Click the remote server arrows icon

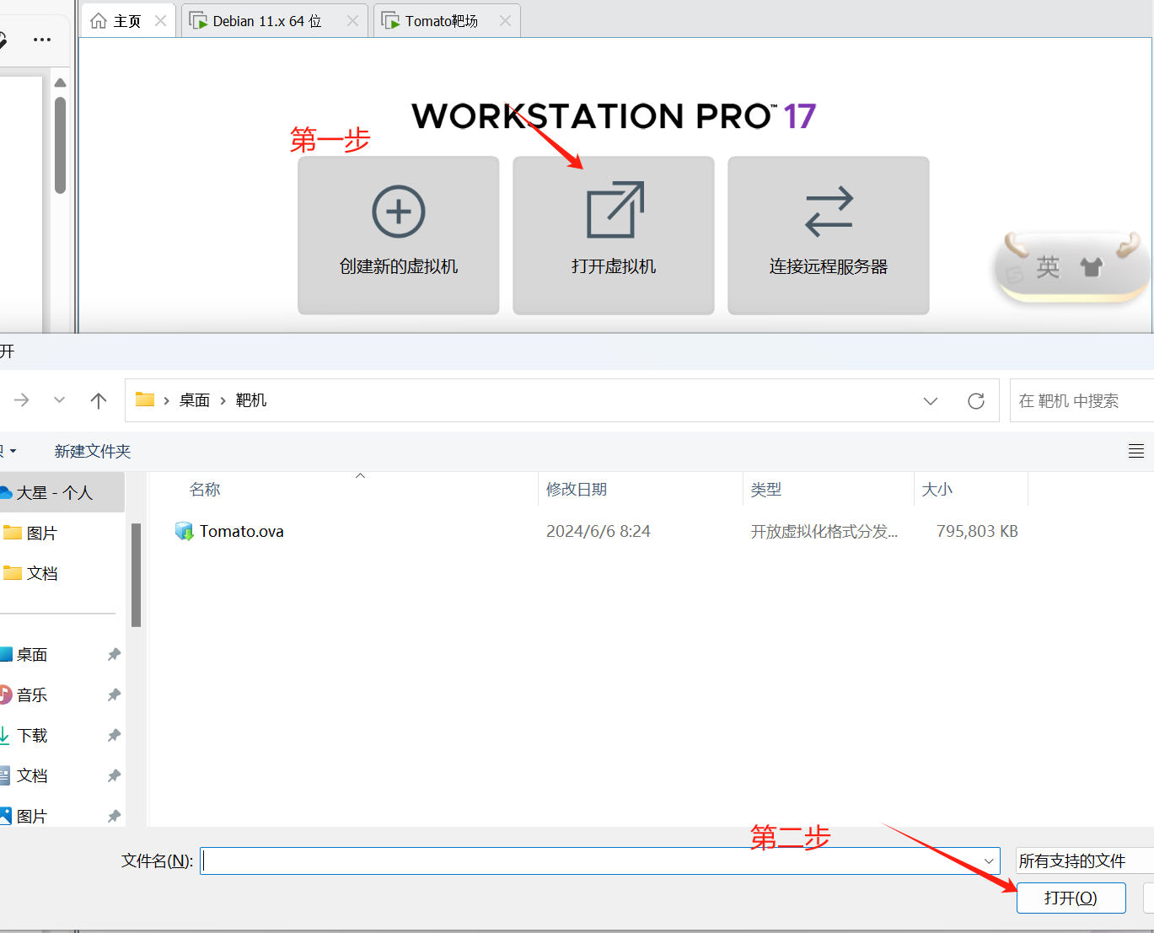(829, 211)
